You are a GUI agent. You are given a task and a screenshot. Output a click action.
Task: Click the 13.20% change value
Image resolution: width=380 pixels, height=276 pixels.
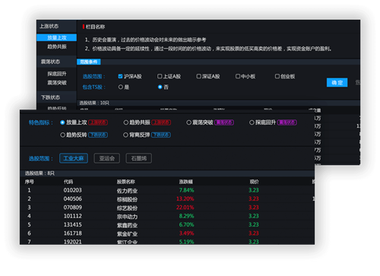(x=185, y=198)
